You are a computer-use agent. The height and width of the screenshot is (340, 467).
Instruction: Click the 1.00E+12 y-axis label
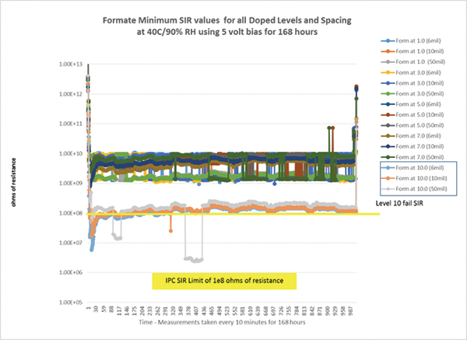coord(71,94)
